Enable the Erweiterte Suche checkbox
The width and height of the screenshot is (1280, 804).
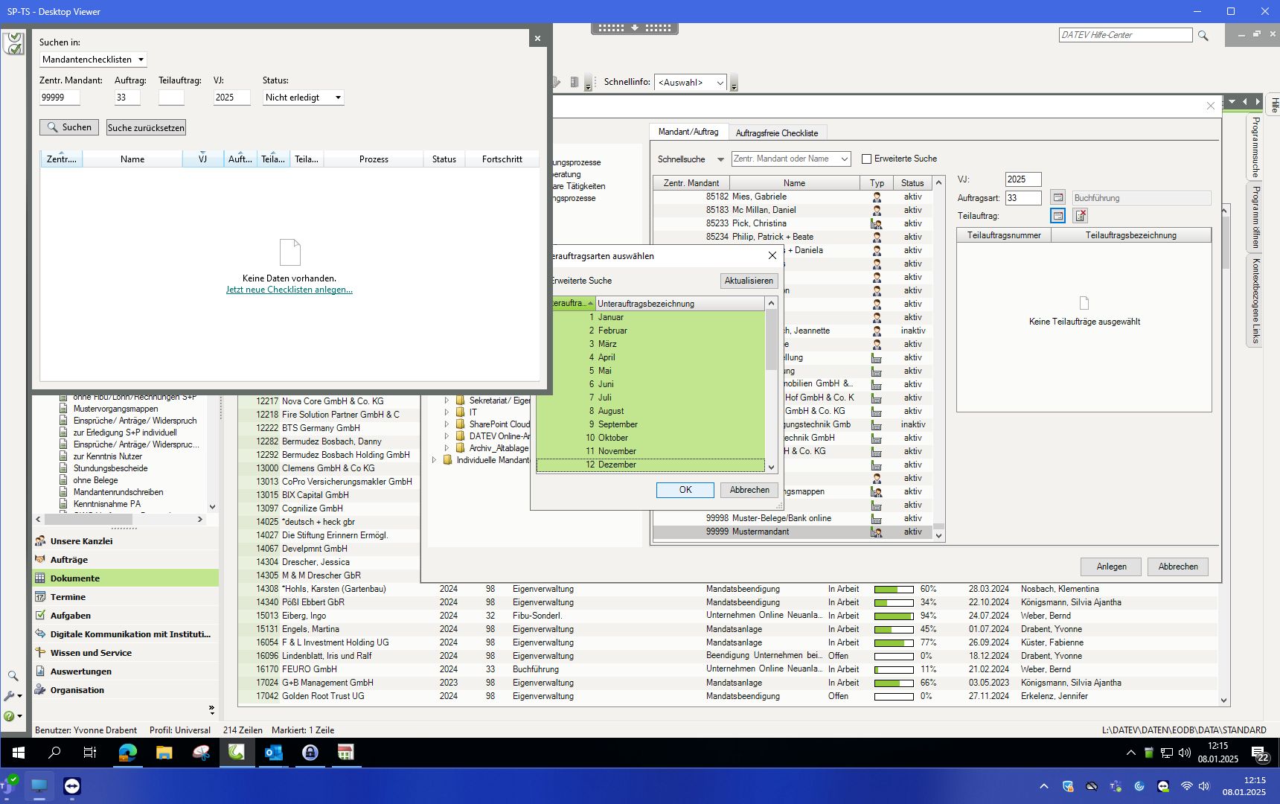[x=866, y=159]
